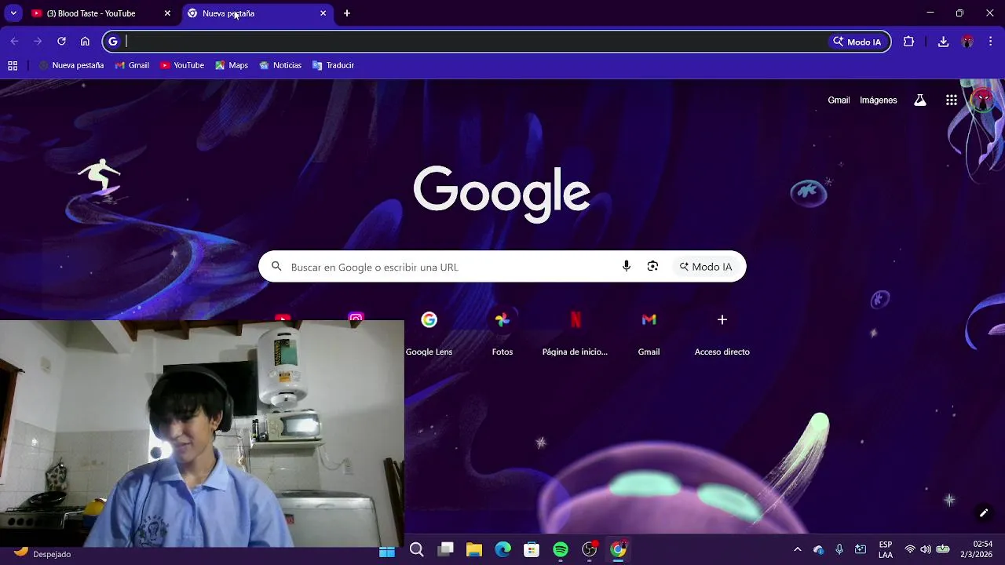Open the Noticias bookmark
The height and width of the screenshot is (565, 1005).
pyautogui.click(x=280, y=66)
